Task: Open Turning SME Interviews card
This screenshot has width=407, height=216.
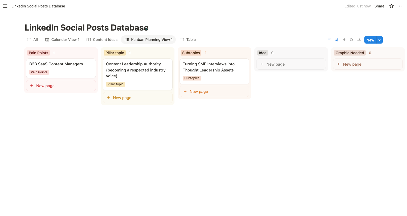Action: tap(214, 71)
